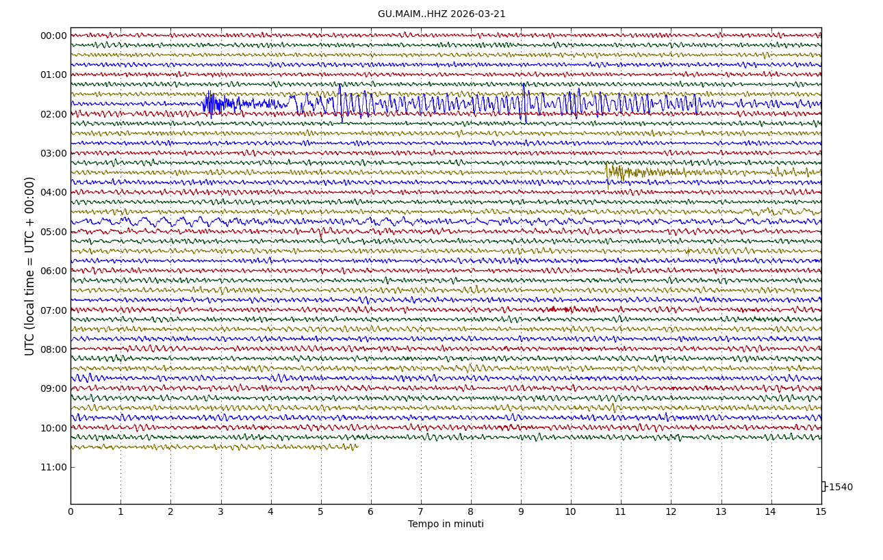Select the 06:00 hour tick label
This screenshot has width=883, height=560.
pos(53,271)
